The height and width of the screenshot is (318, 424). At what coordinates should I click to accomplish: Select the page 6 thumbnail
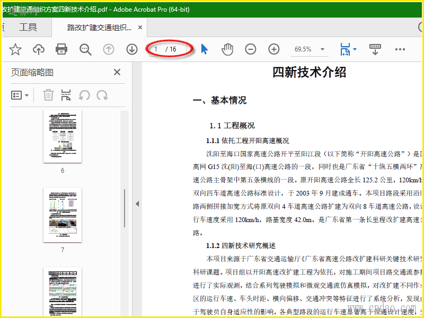[63, 137]
